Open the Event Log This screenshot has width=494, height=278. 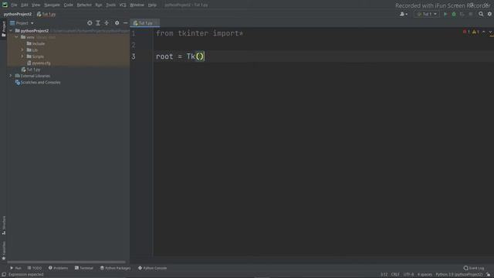[x=474, y=268]
